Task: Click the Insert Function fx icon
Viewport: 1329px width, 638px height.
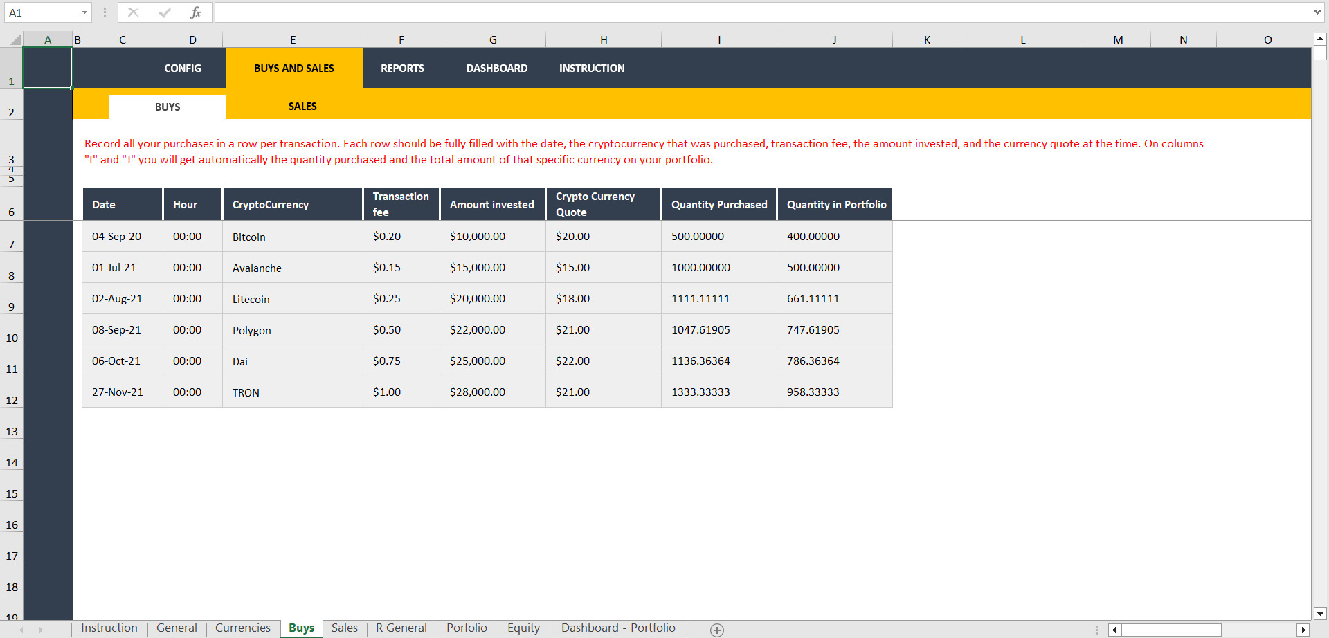Action: click(196, 12)
